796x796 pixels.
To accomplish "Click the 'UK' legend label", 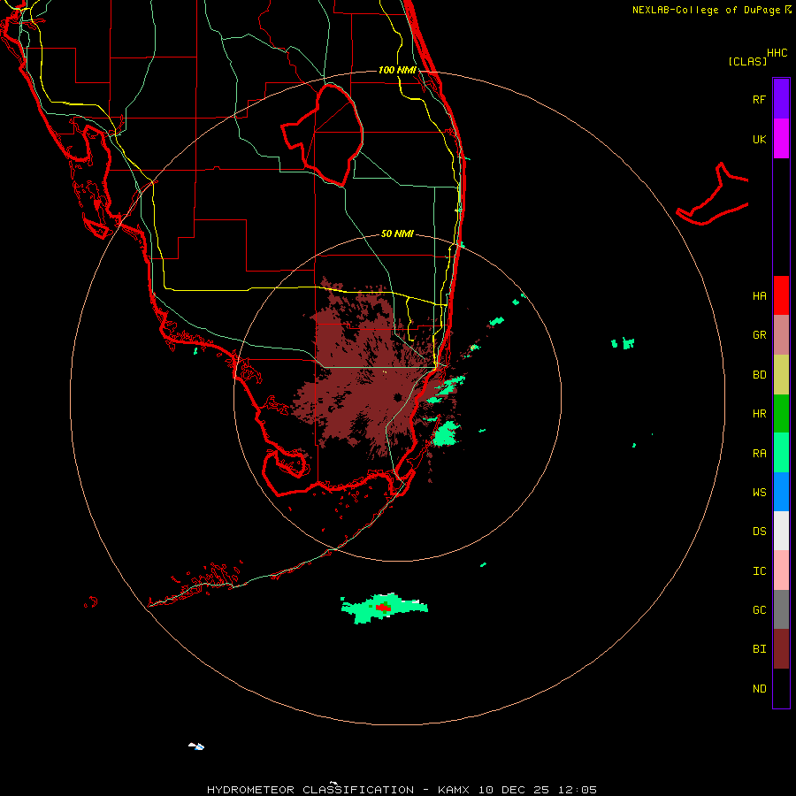I will 759,139.
